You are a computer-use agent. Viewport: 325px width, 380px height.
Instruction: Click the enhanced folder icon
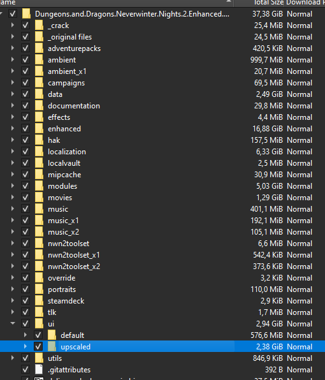[x=39, y=129]
